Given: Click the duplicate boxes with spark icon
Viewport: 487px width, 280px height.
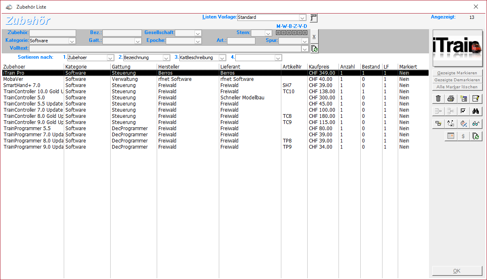Looking at the screenshot, I should click(438, 124).
